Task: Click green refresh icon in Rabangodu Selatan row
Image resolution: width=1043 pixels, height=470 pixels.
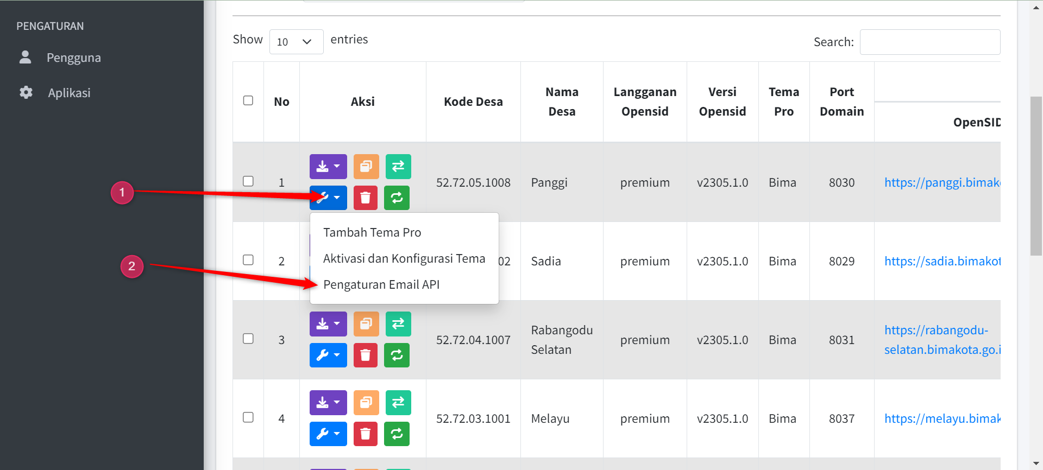Action: pos(397,355)
